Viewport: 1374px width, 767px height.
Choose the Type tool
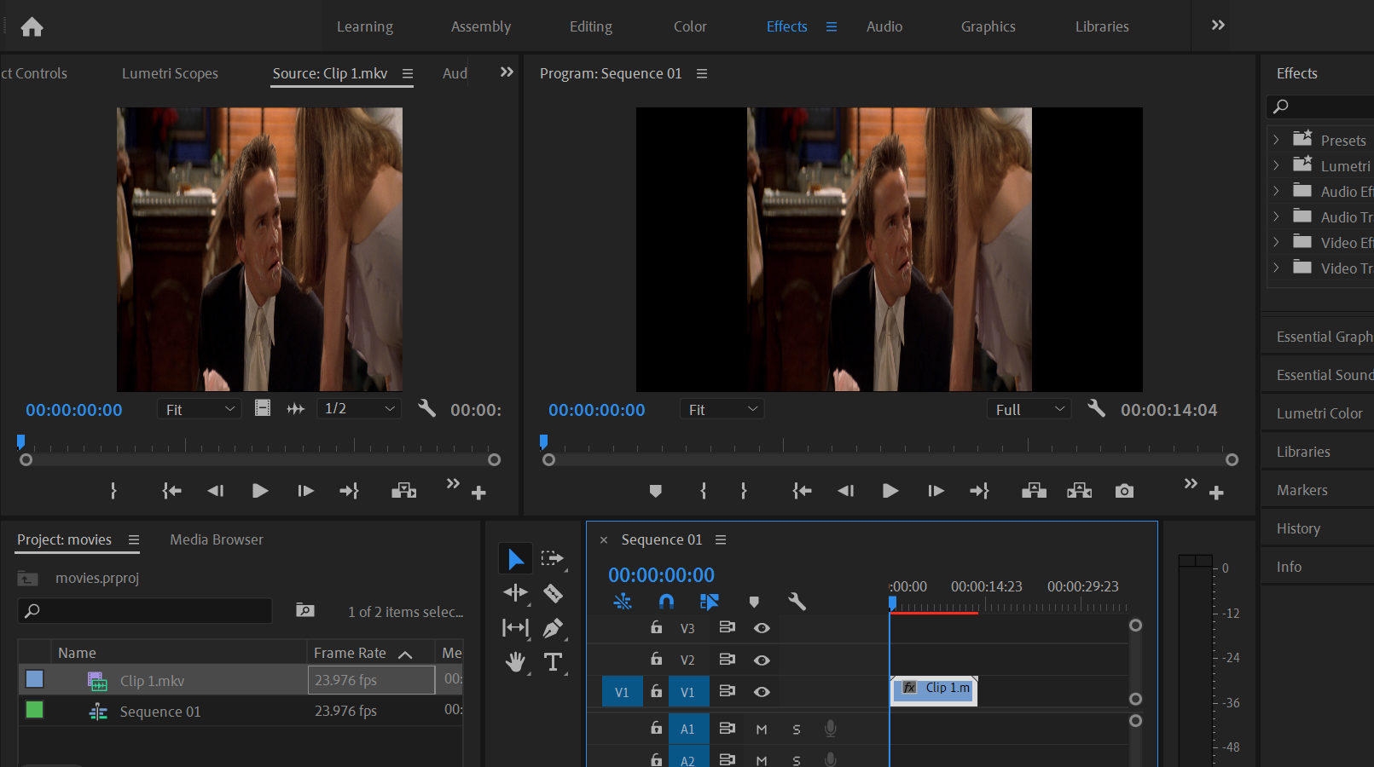553,662
